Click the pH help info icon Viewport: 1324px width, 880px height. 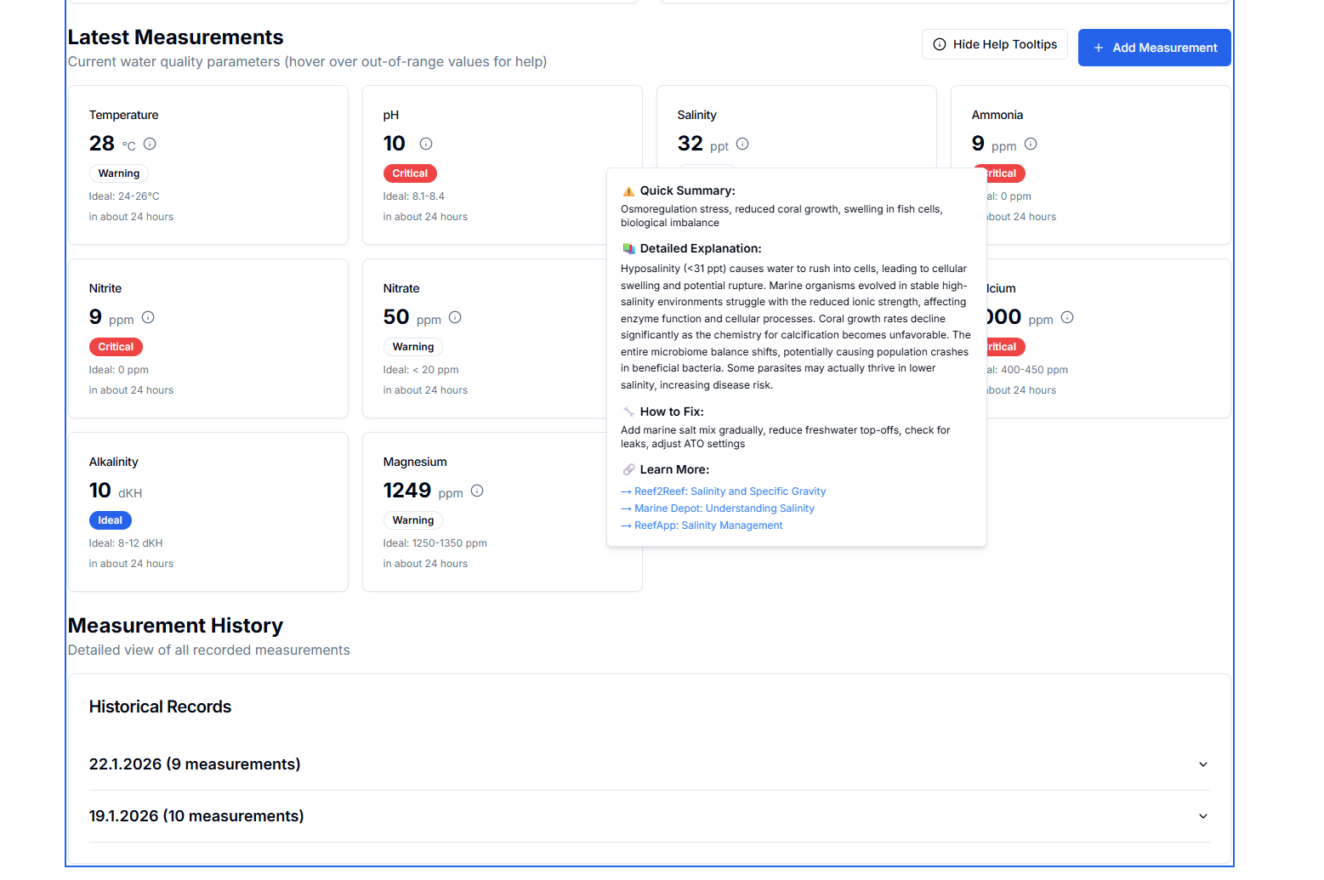(426, 144)
